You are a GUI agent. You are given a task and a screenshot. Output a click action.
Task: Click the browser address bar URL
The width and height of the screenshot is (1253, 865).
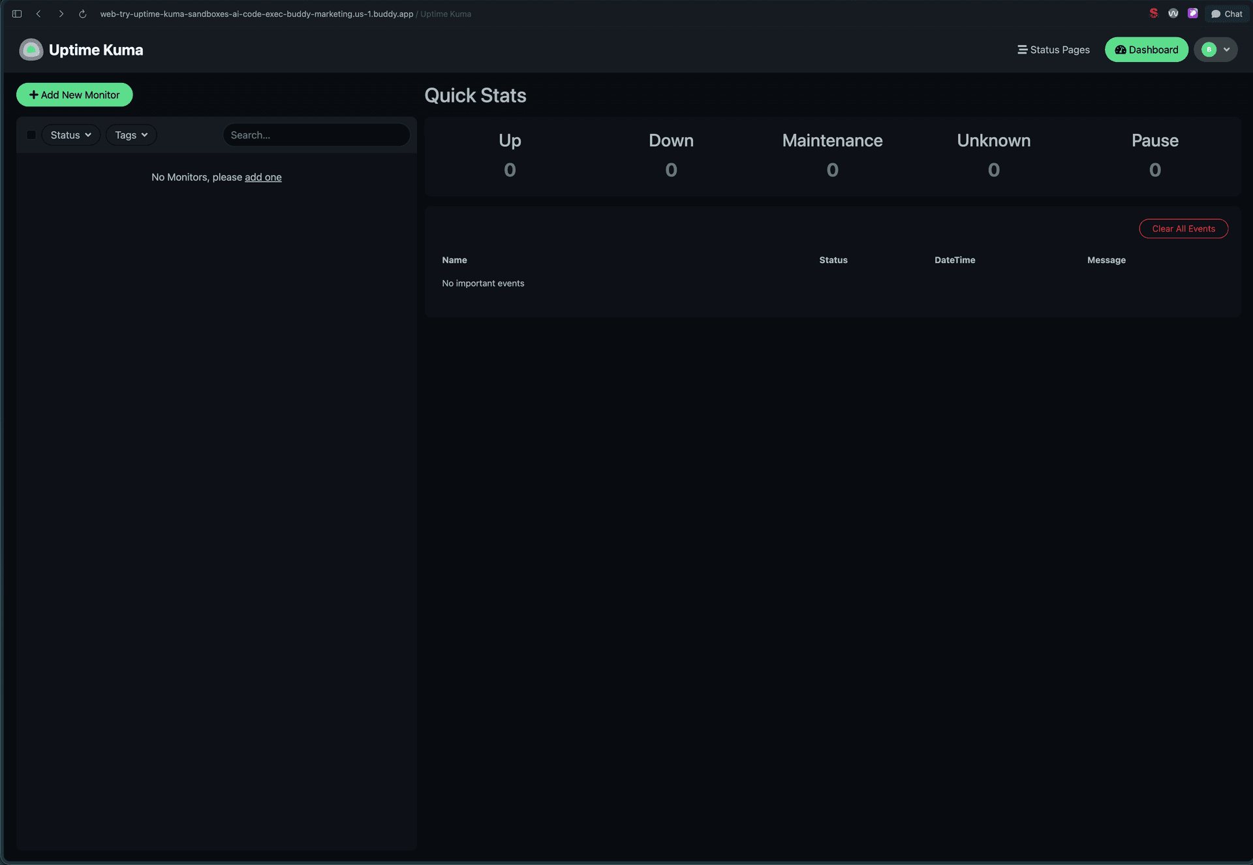pos(256,14)
